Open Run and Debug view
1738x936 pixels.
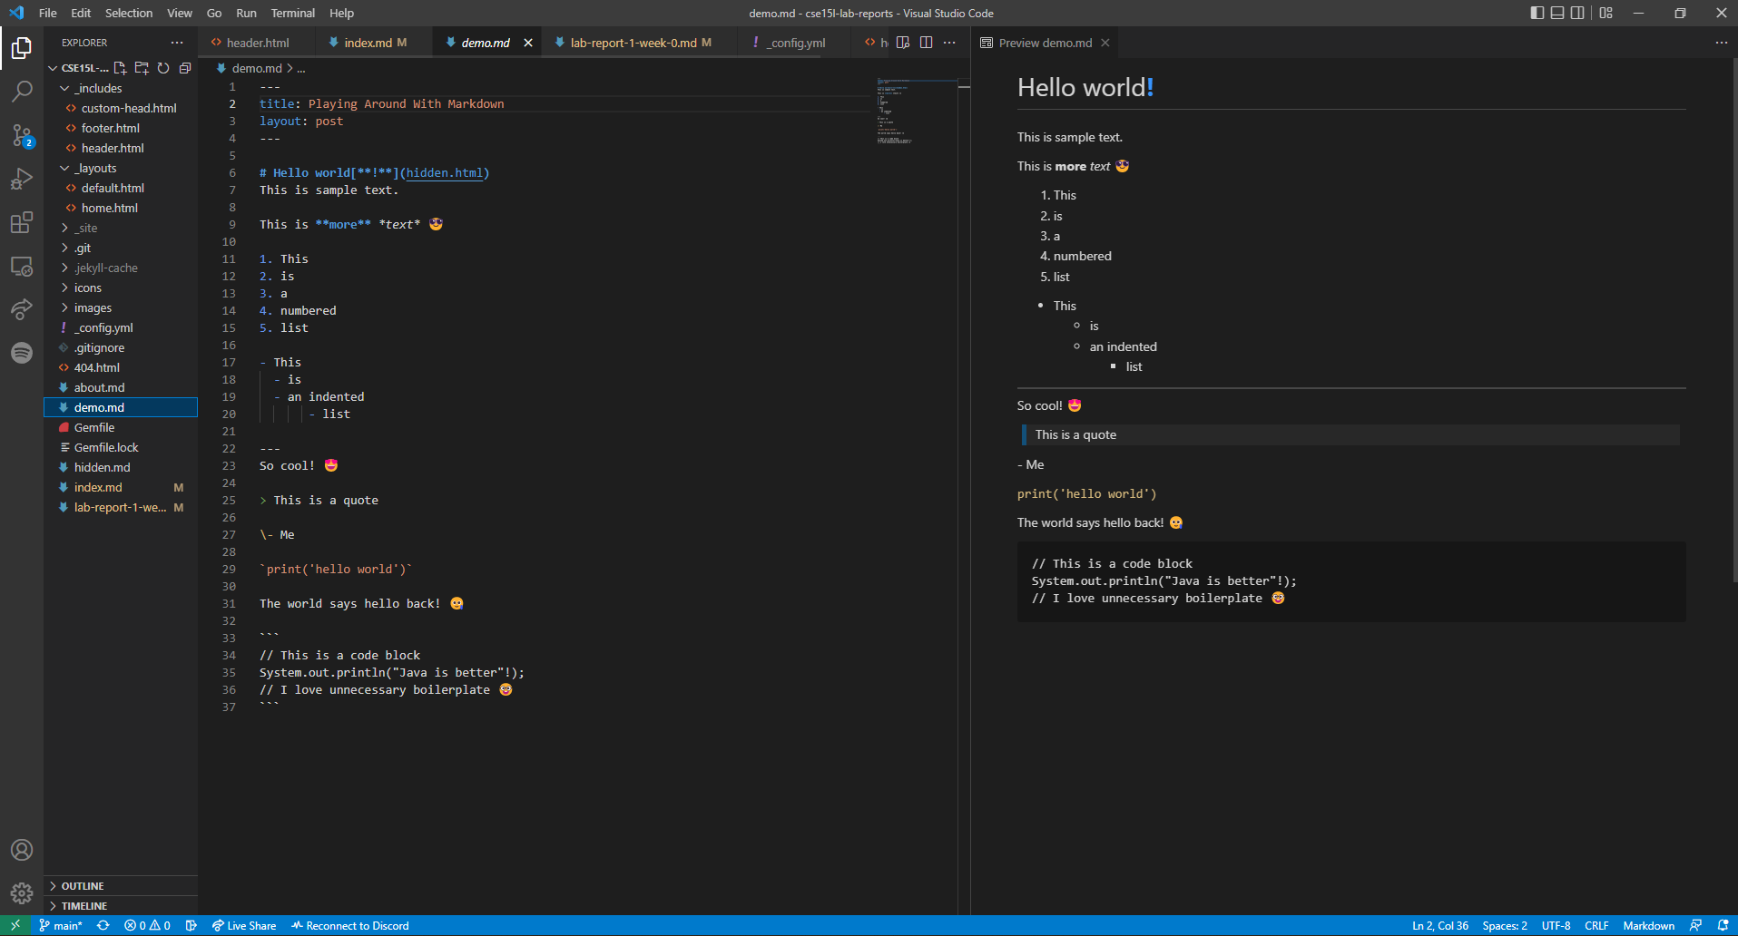(x=22, y=179)
